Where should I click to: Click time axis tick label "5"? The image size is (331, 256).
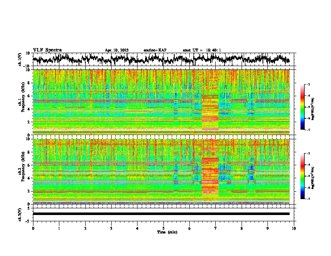[x=163, y=228]
